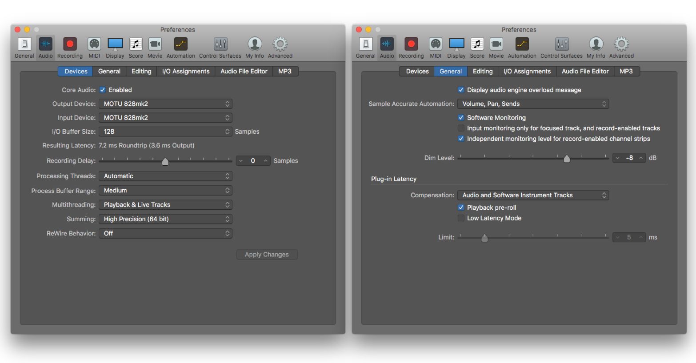This screenshot has width=696, height=363.
Task: Open I/O Assignments tab in right window
Action: 527,71
